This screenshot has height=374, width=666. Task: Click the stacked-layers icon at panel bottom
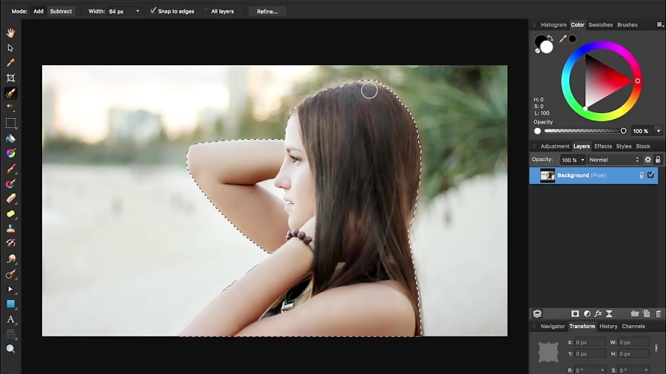(x=537, y=314)
